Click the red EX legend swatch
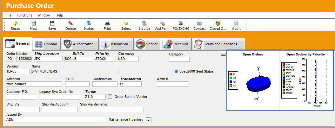335x128 pixels. coord(231,74)
